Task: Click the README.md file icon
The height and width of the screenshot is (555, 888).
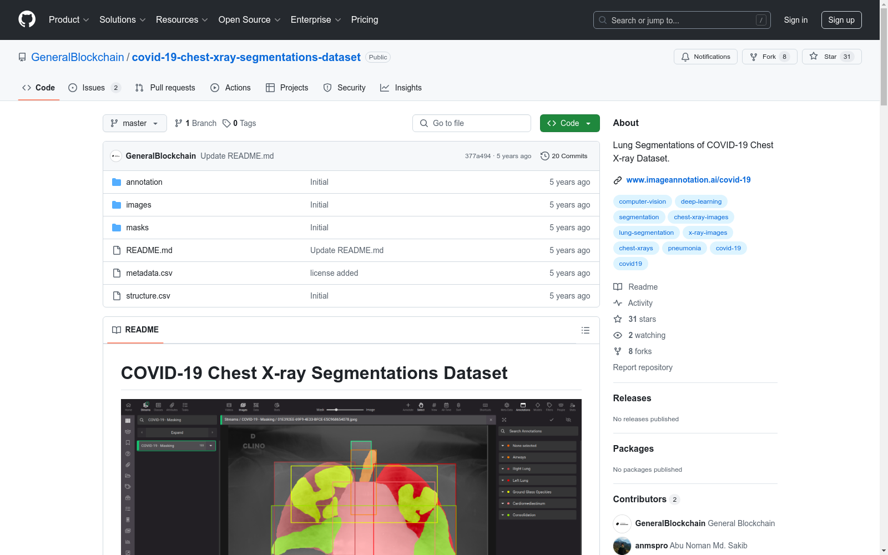Action: pos(117,250)
